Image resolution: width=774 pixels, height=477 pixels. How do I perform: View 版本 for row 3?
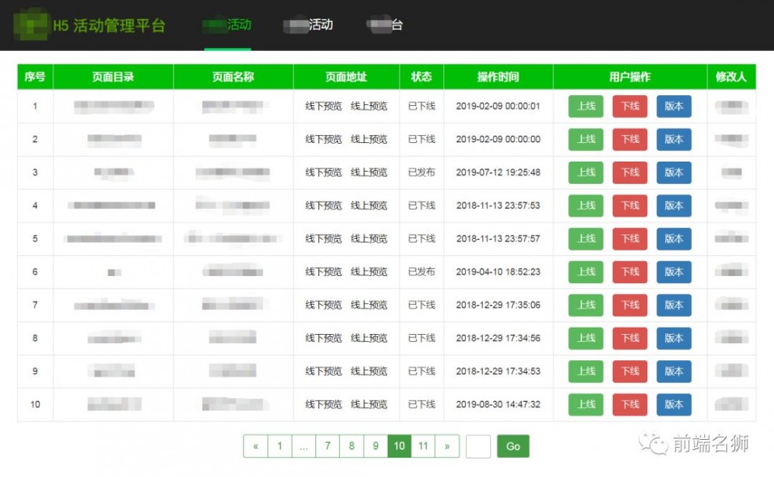click(x=674, y=172)
